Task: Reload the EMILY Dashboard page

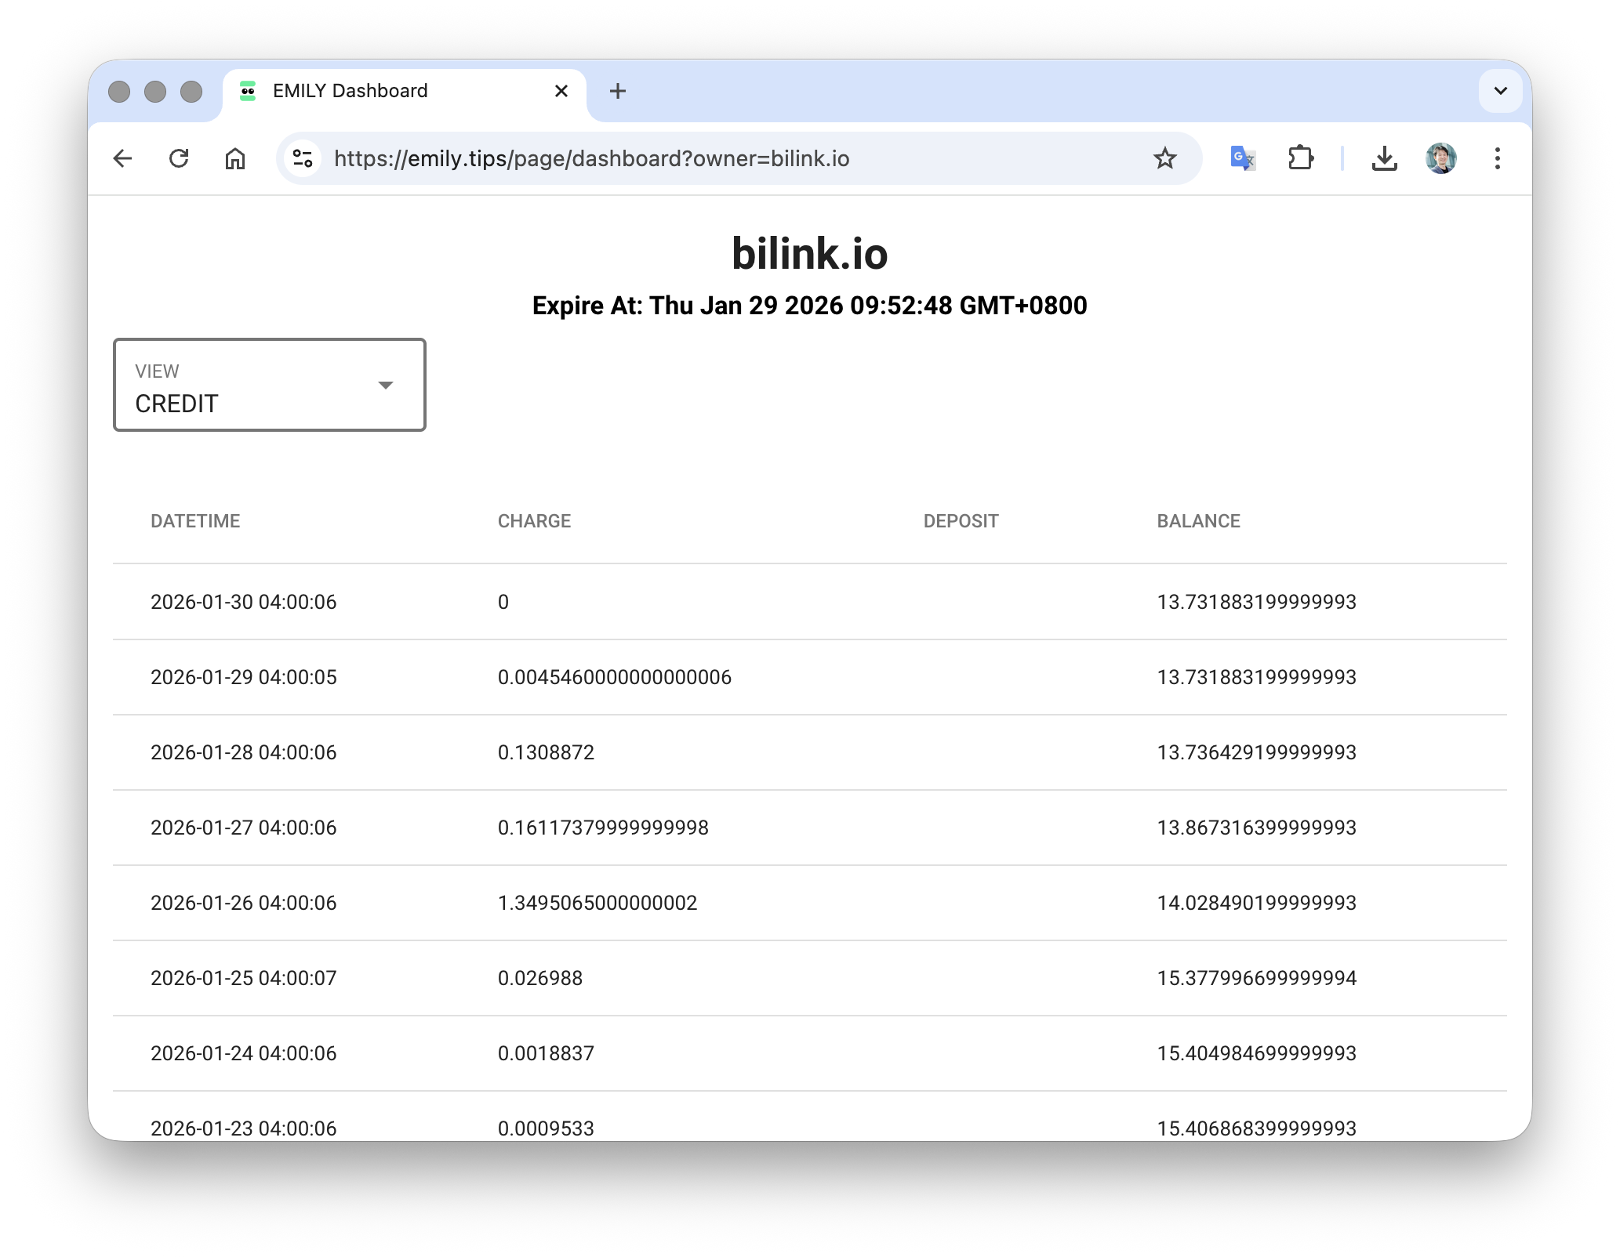Action: pos(179,159)
